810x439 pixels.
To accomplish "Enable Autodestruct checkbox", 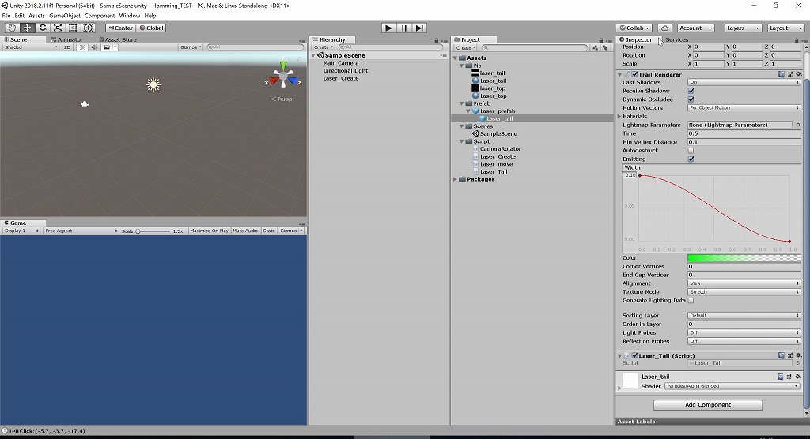I will [691, 151].
